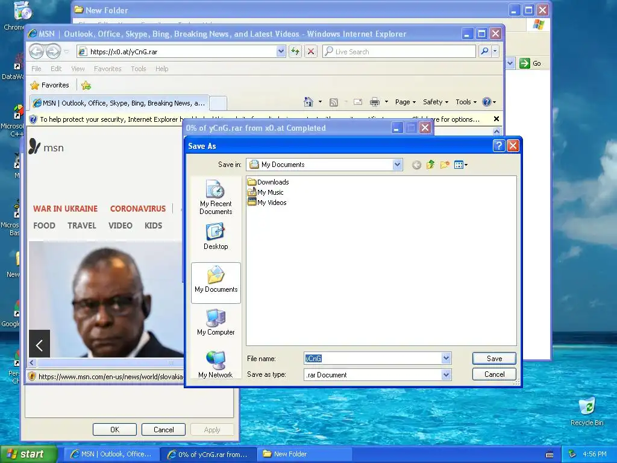
Task: Open a new blank tab
Action: (218, 104)
